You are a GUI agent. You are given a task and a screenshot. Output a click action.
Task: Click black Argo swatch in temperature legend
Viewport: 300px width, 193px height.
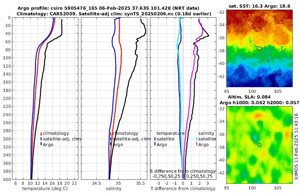point(41,144)
